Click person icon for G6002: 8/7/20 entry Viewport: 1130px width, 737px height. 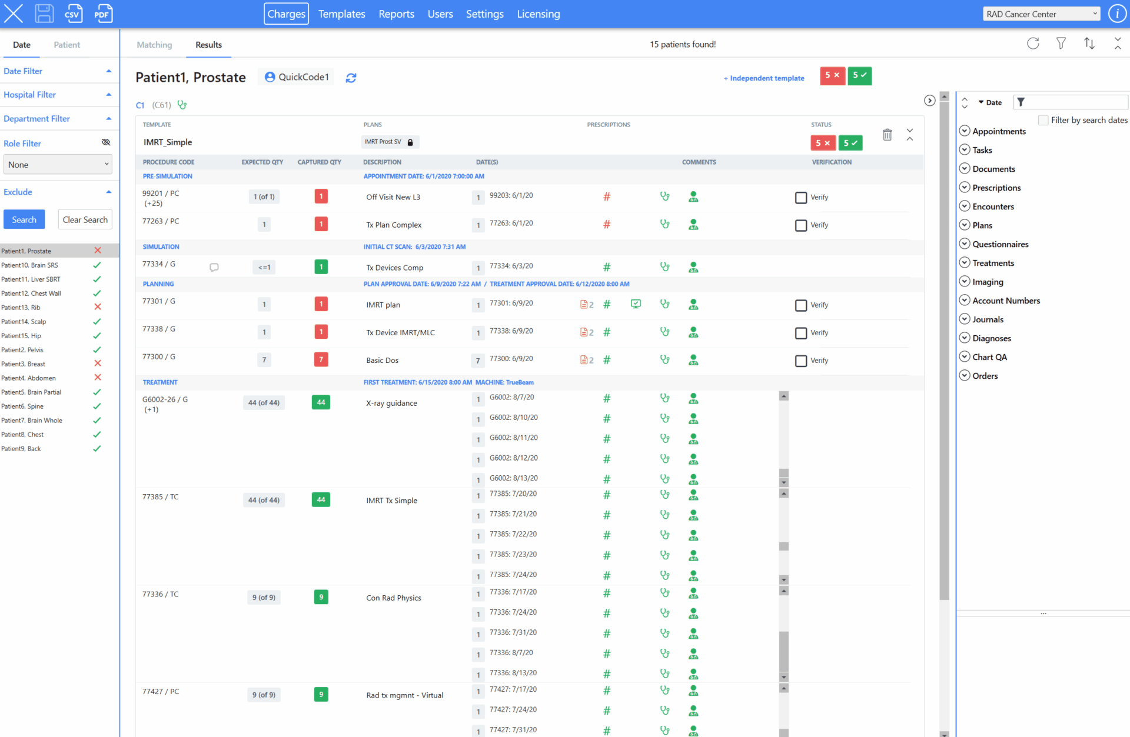(693, 399)
